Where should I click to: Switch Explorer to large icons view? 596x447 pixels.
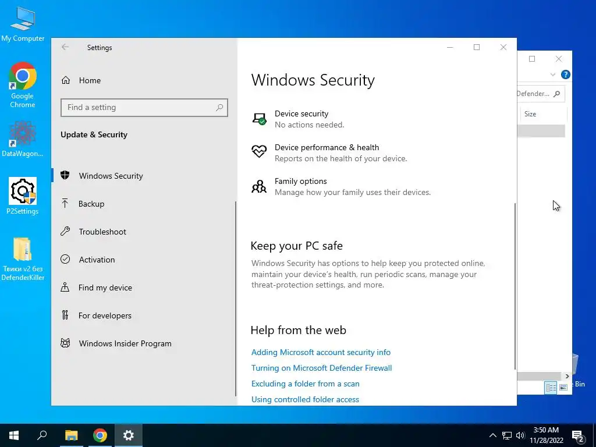[563, 387]
